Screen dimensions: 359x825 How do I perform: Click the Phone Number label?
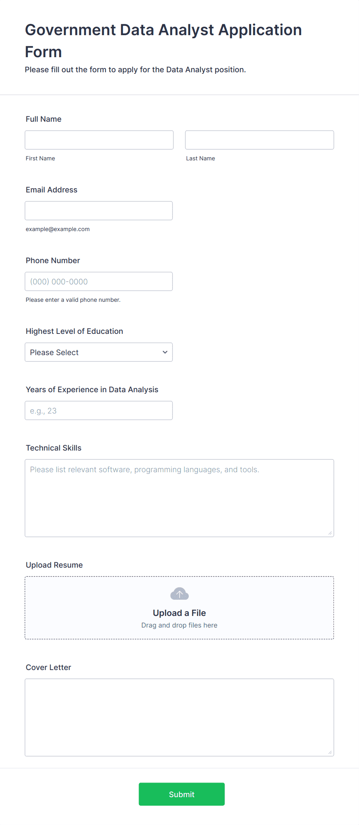53,260
